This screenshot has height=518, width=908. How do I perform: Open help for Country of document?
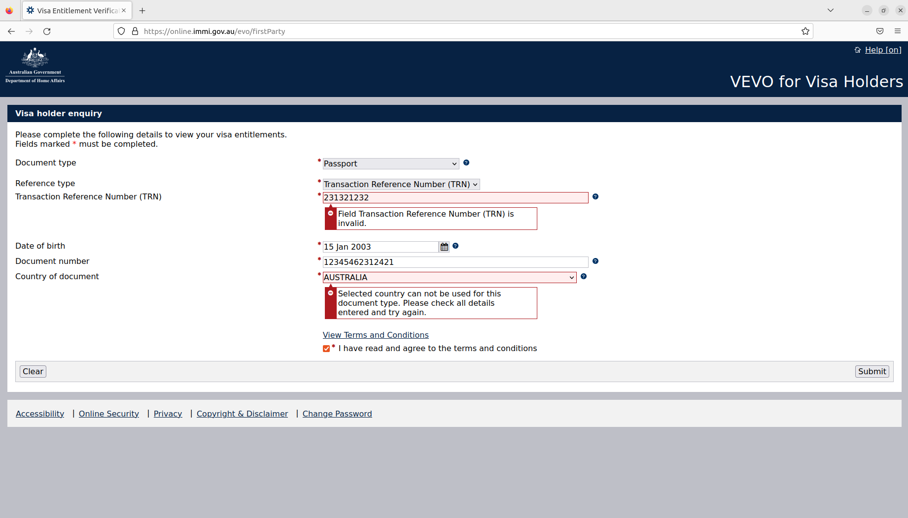coord(584,276)
